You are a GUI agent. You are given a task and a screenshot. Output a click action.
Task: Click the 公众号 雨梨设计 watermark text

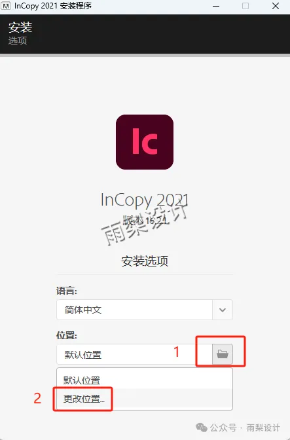pos(245,428)
